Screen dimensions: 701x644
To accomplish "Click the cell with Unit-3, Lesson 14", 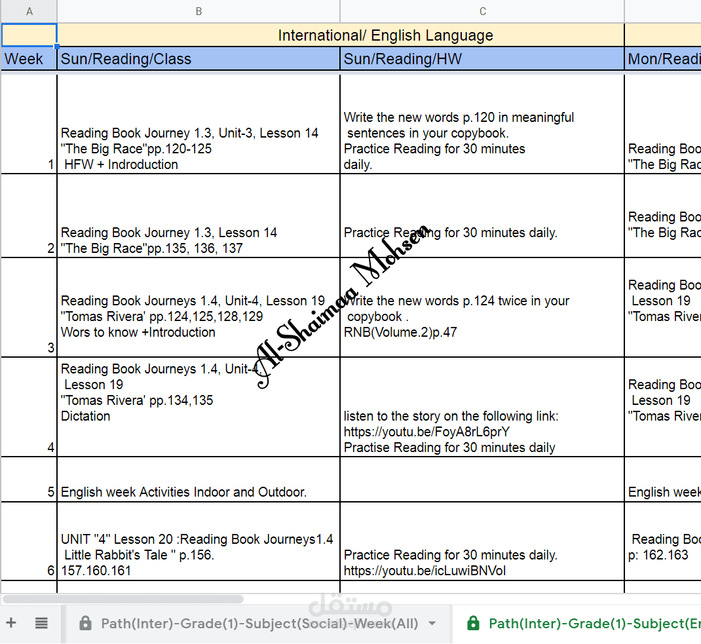I will tap(199, 124).
